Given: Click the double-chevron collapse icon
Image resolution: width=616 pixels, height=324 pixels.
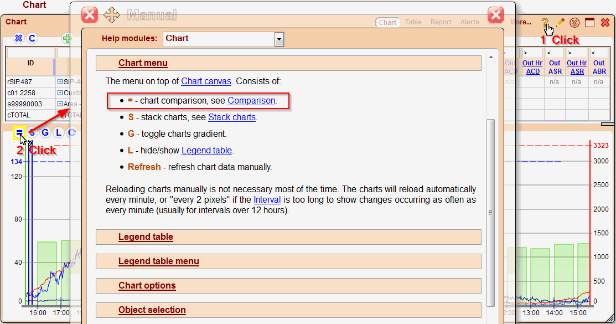Looking at the screenshot, I should coord(574,23).
